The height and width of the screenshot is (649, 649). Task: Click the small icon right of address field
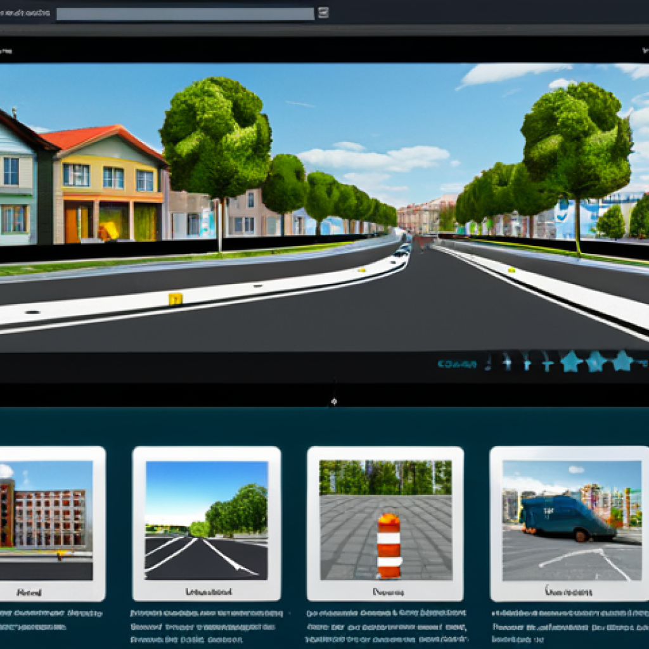pyautogui.click(x=323, y=13)
